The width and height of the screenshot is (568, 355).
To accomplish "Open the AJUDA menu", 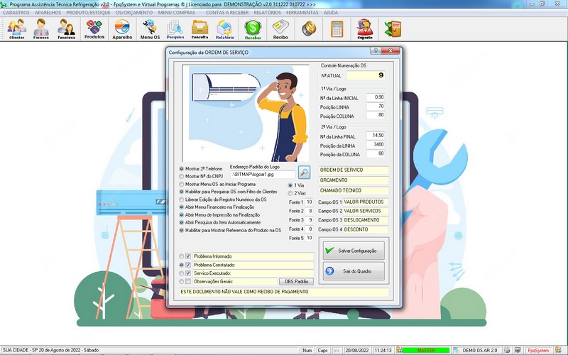I will (330, 13).
